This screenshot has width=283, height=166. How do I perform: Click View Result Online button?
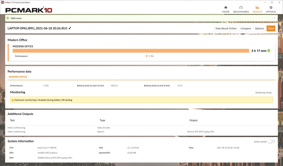click(x=226, y=28)
